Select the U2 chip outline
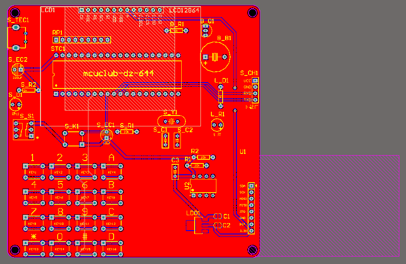This screenshot has height=264, width=406. pos(203,186)
